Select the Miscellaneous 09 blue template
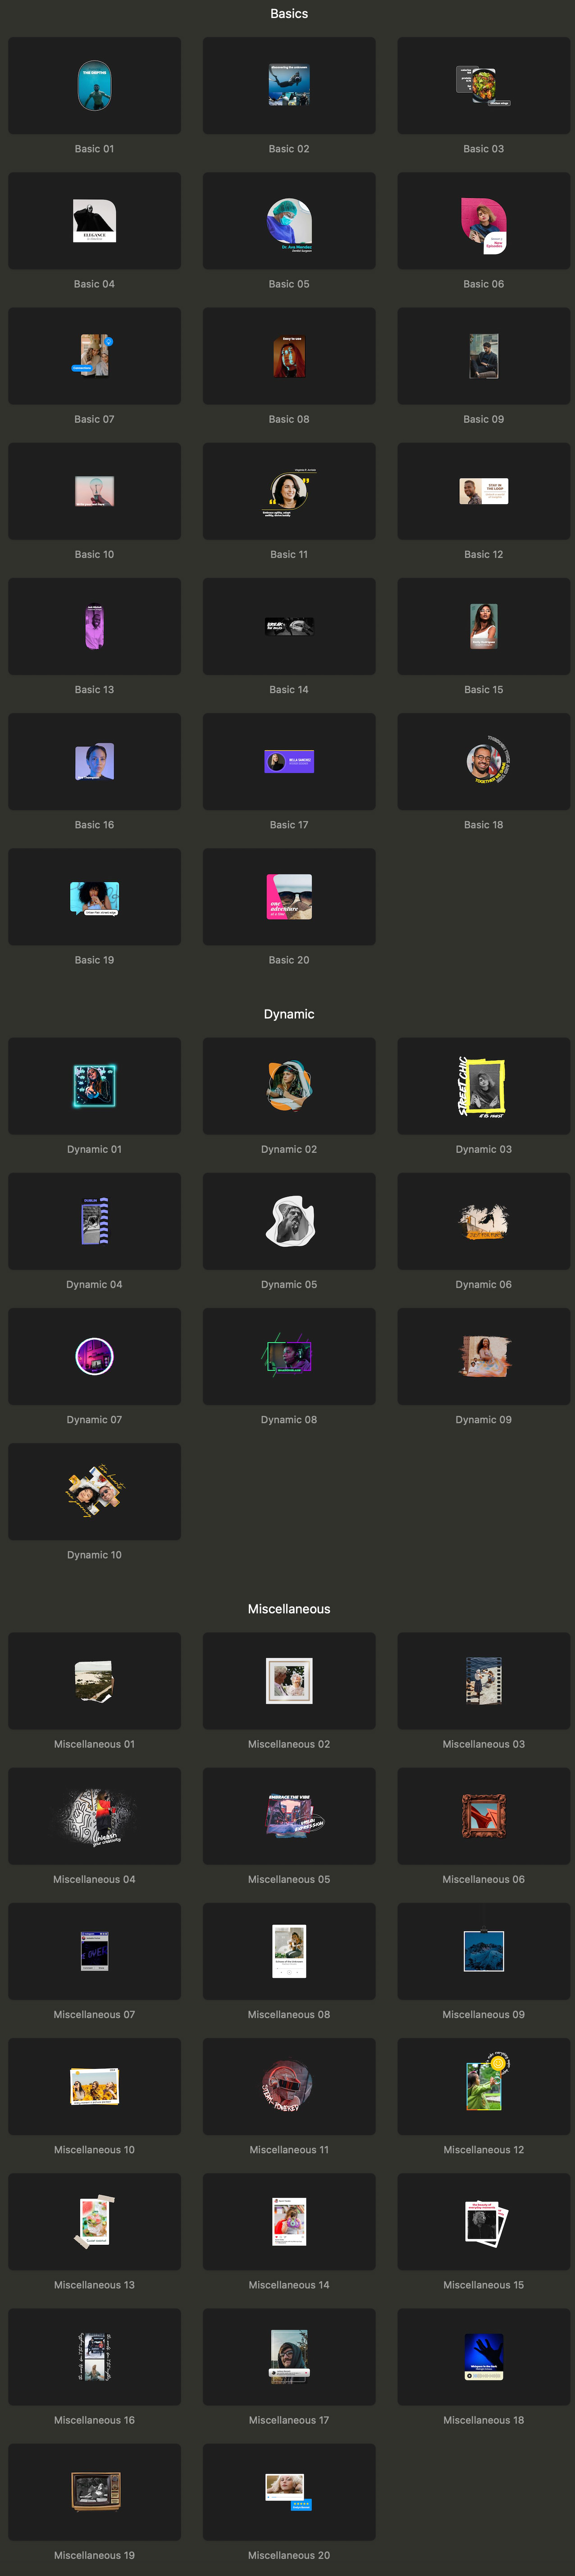Viewport: 575px width, 2576px height. [x=484, y=1951]
